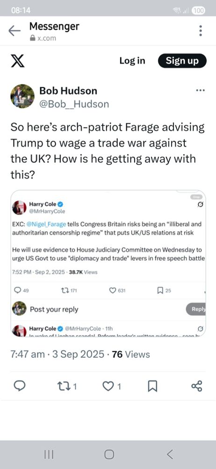Open the three-dot browser overflow menu

[201, 30]
